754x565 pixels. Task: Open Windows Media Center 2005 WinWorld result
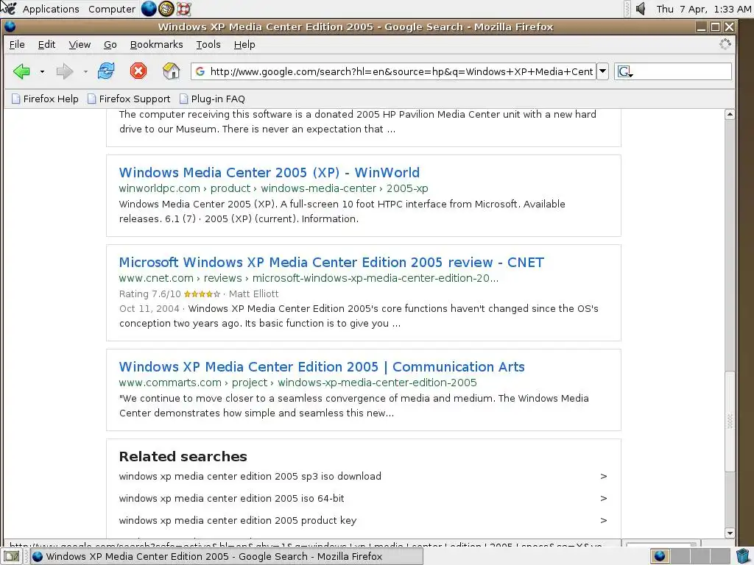[x=269, y=172]
